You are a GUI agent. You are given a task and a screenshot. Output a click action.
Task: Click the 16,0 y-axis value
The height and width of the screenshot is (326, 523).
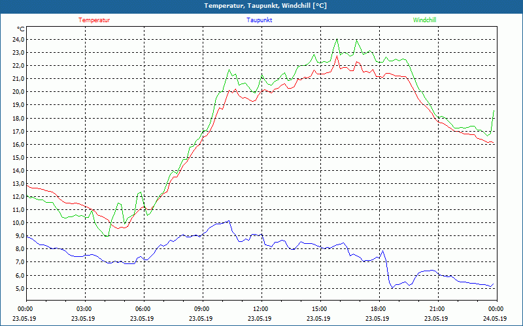(x=18, y=144)
